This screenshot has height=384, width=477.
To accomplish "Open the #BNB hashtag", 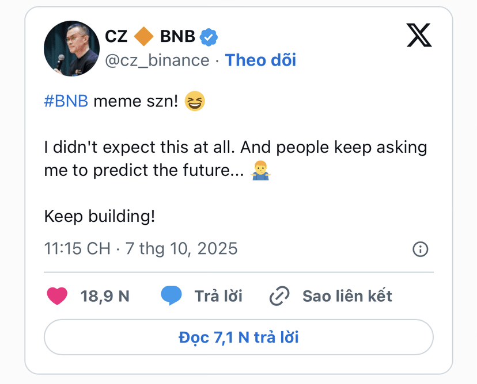I will pos(66,101).
